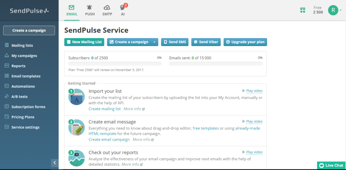
Task: Click the Free 2 500 plan label
Action: click(x=318, y=10)
